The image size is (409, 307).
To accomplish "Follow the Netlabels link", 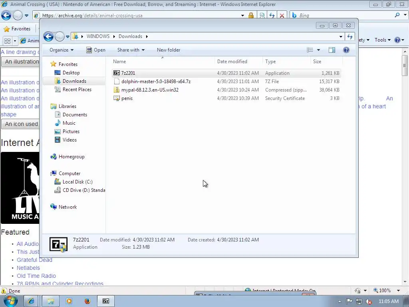I will click(x=28, y=268).
